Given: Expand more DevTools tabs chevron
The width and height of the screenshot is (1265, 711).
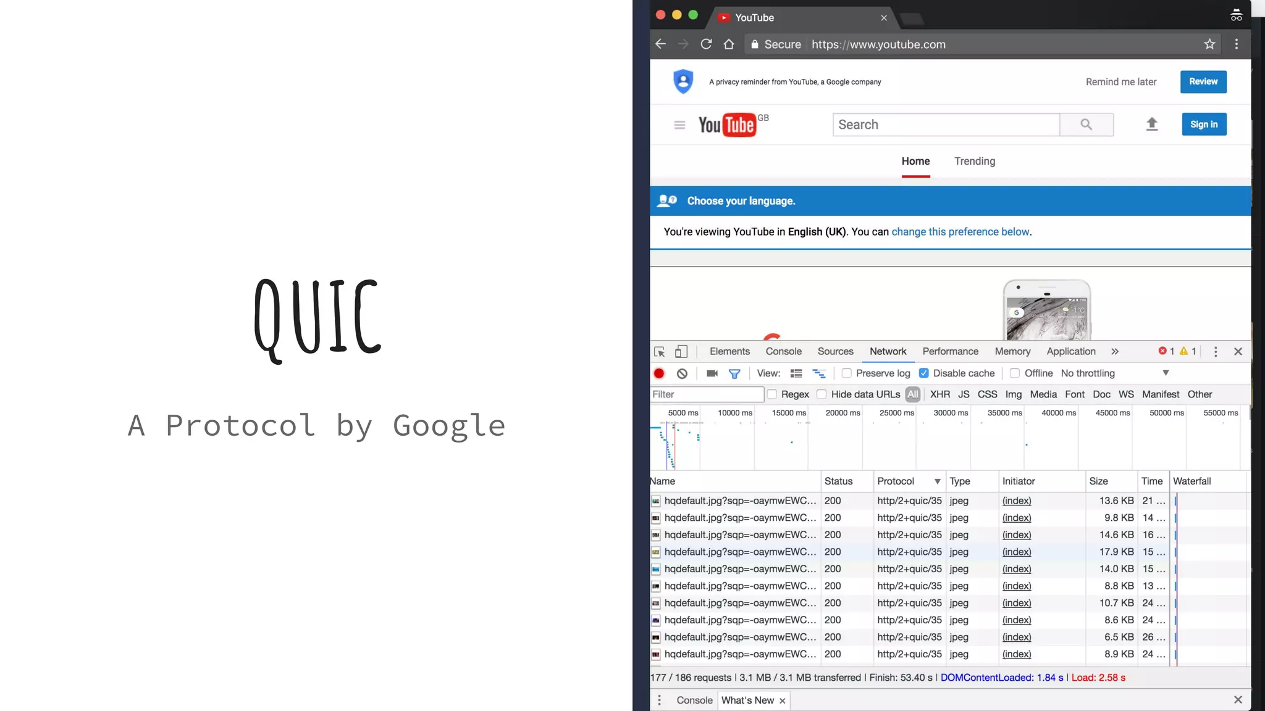Looking at the screenshot, I should (x=1115, y=352).
